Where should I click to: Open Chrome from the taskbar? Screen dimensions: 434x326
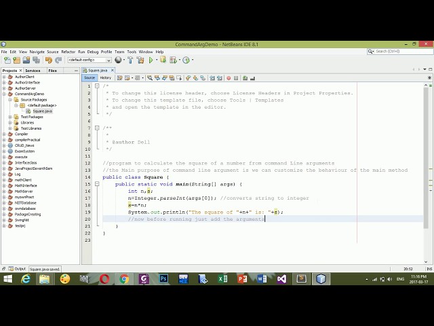coord(124,279)
